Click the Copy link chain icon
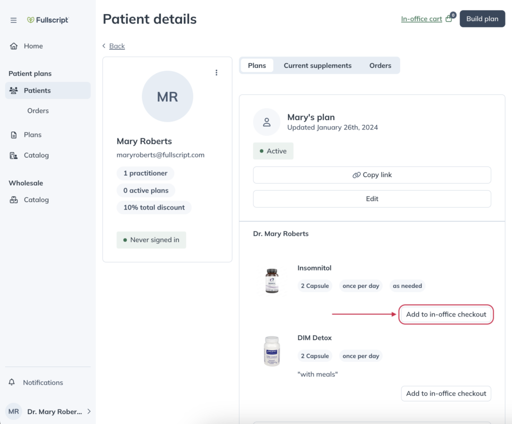 tap(356, 175)
